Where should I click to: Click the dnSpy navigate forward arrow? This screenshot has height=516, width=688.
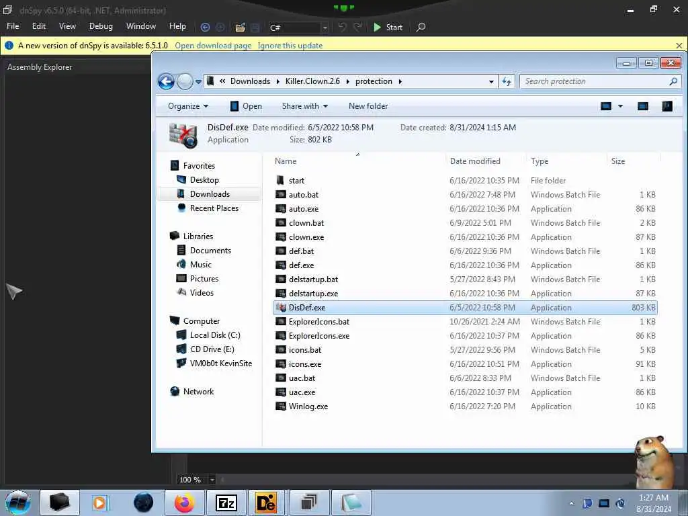point(220,27)
